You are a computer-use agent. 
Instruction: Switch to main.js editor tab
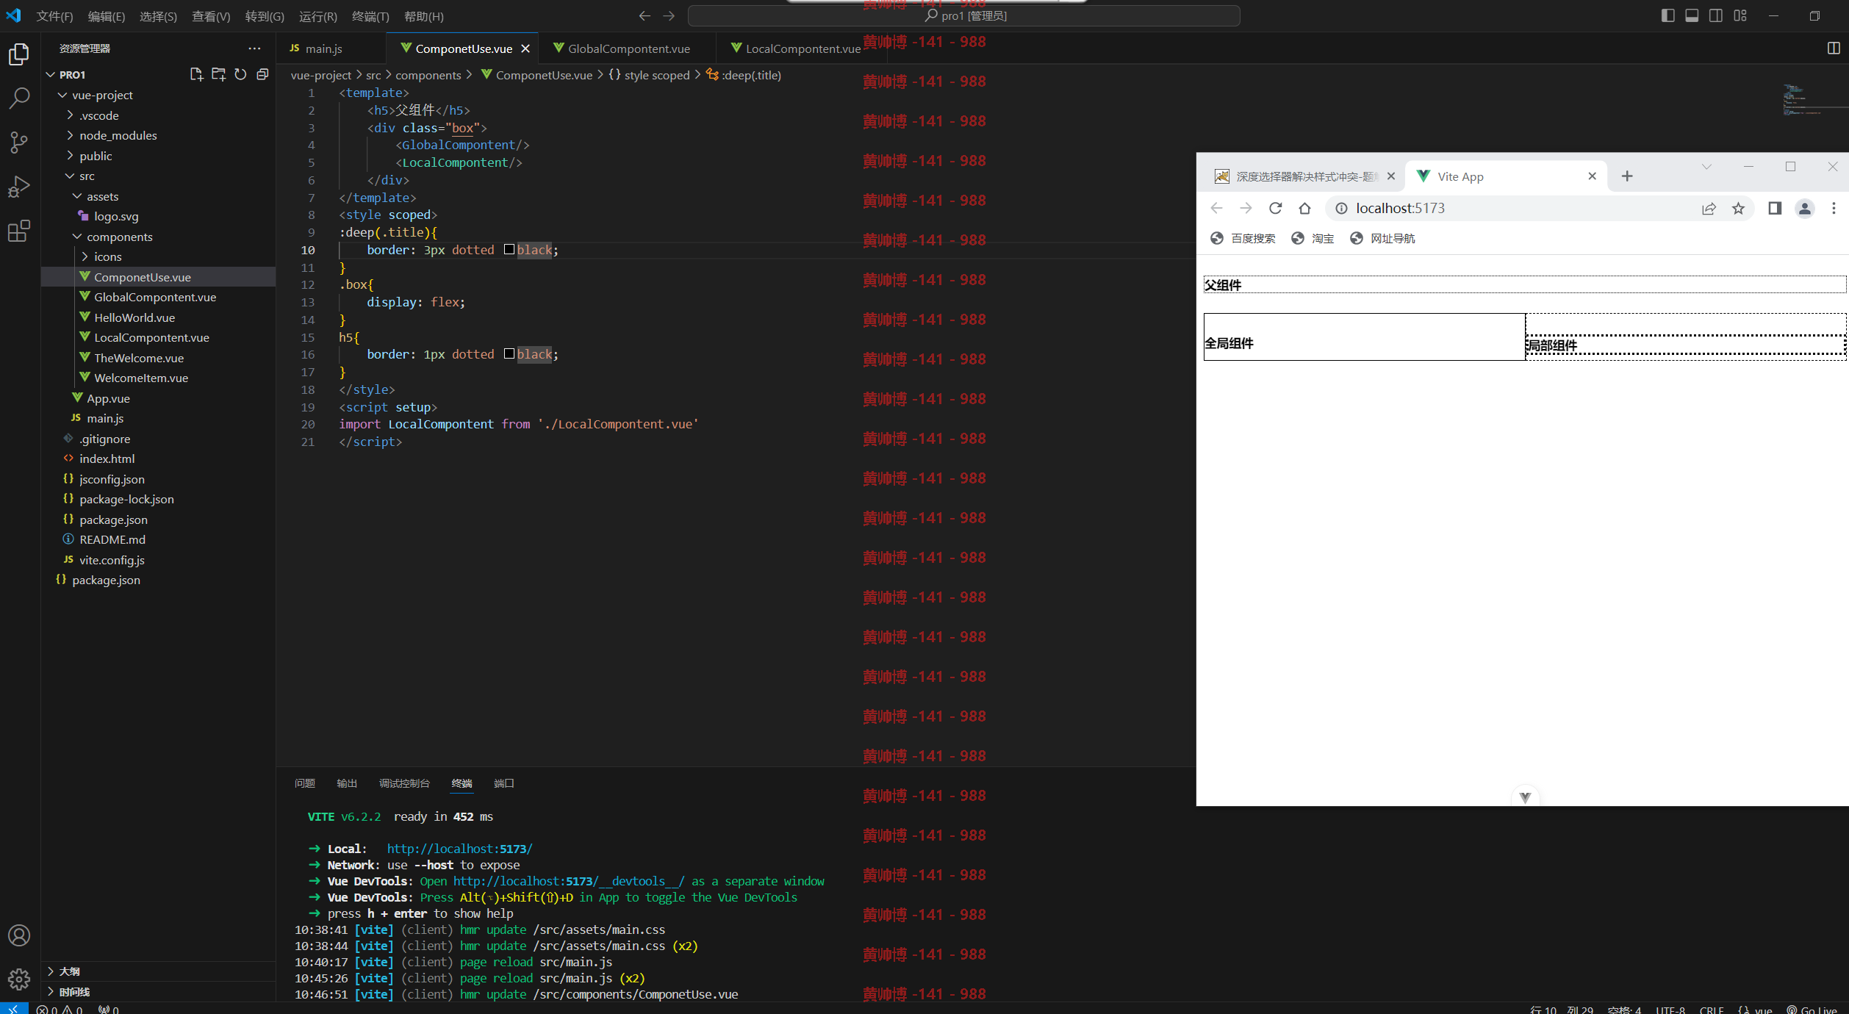pyautogui.click(x=323, y=48)
